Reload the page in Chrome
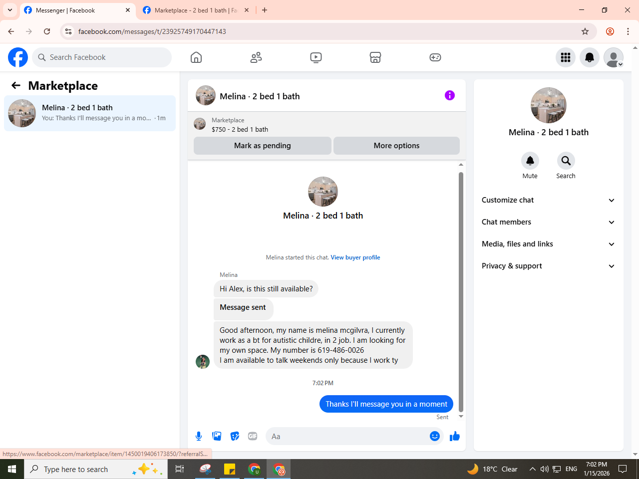Image resolution: width=639 pixels, height=479 pixels. [x=47, y=31]
